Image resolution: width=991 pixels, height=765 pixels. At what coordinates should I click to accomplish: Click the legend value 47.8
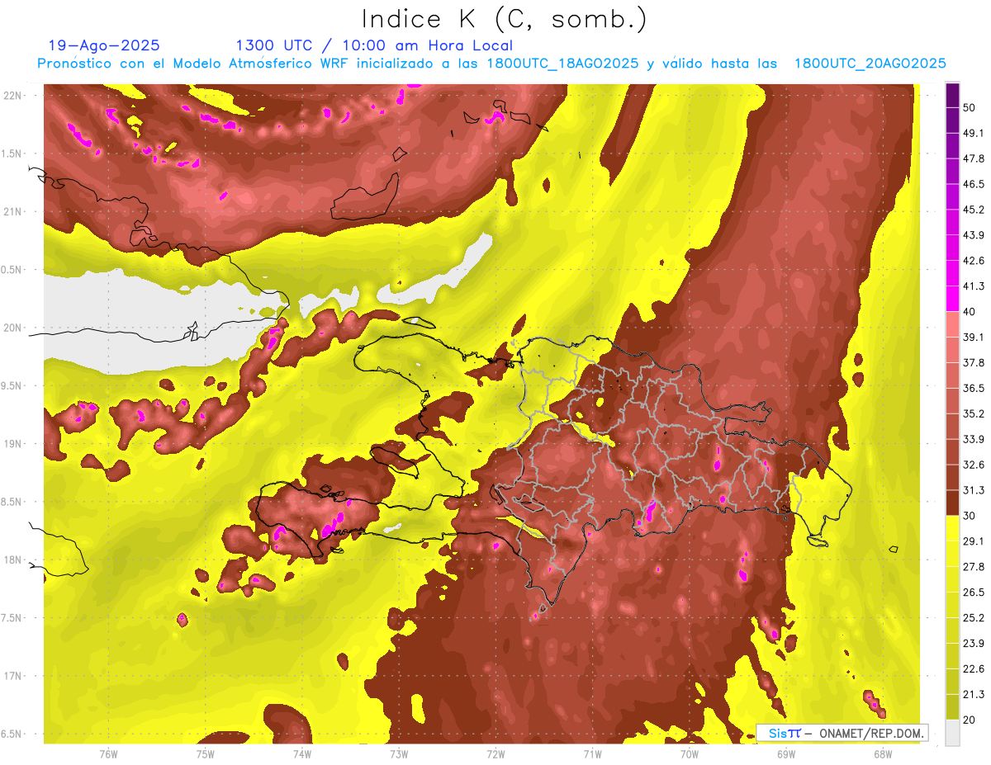[973, 158]
